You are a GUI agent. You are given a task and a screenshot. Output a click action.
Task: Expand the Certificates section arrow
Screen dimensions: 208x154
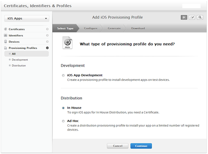[47, 29]
